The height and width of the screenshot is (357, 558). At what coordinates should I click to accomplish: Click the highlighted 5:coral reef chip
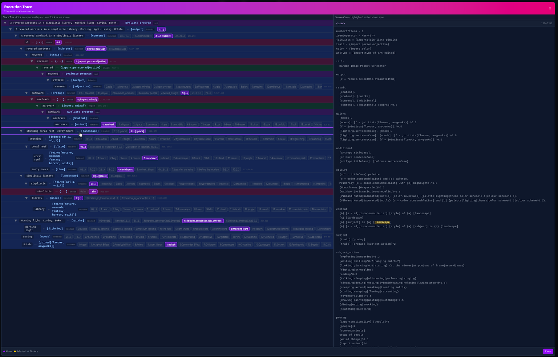point(150,158)
